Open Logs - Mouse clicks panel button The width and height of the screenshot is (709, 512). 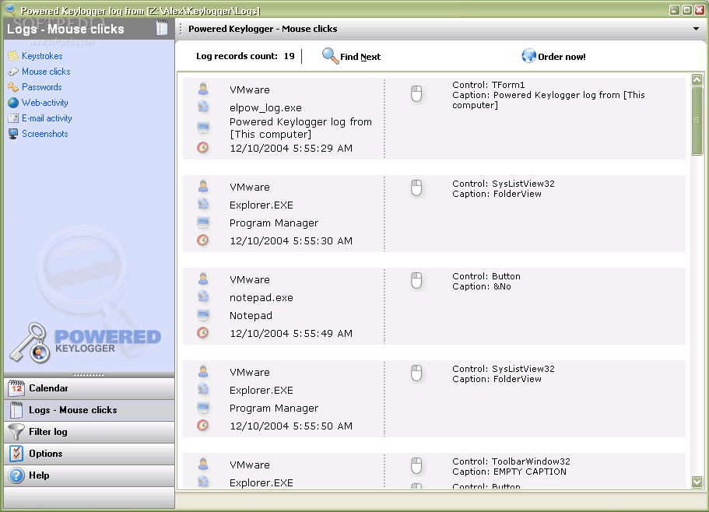[89, 410]
